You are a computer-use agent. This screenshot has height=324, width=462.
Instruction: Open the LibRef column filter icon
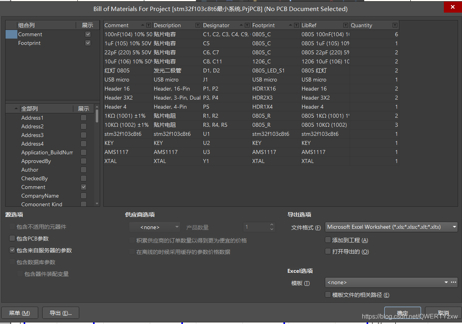(346, 25)
